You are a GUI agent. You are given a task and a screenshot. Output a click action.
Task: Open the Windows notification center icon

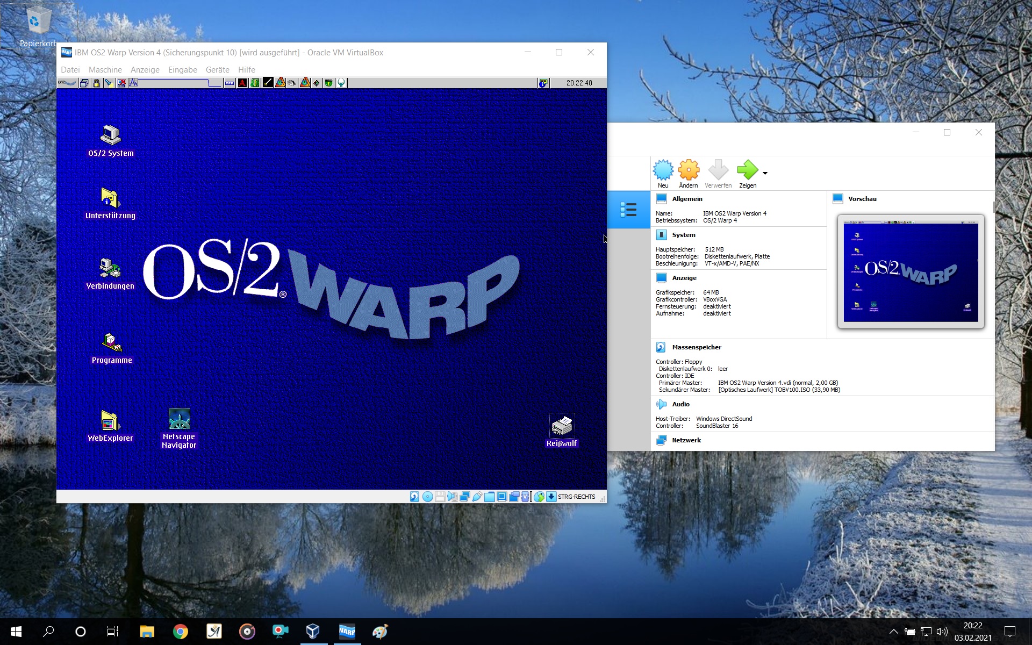[1010, 632]
